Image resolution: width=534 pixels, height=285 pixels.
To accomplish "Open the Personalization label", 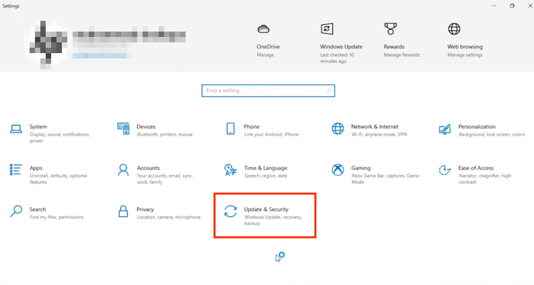I will pyautogui.click(x=477, y=126).
